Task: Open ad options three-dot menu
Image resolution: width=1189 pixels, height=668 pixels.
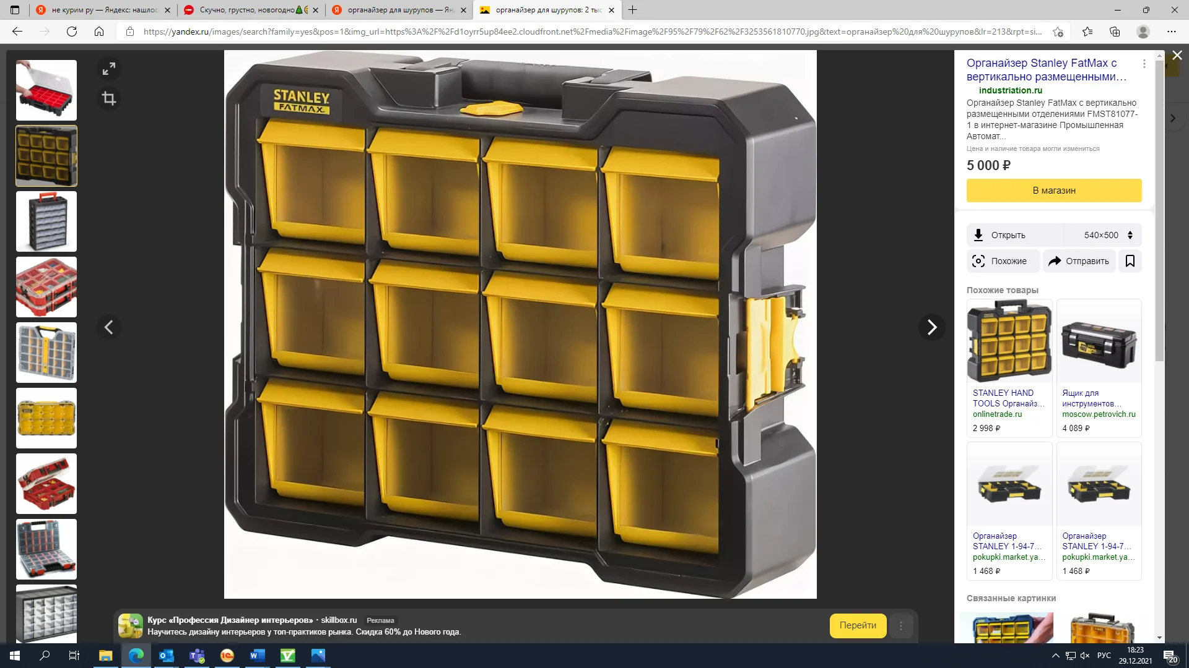Action: coord(901,626)
